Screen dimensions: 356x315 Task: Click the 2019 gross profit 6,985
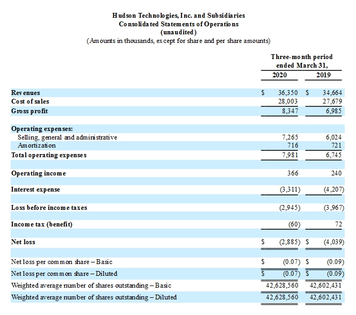click(334, 111)
